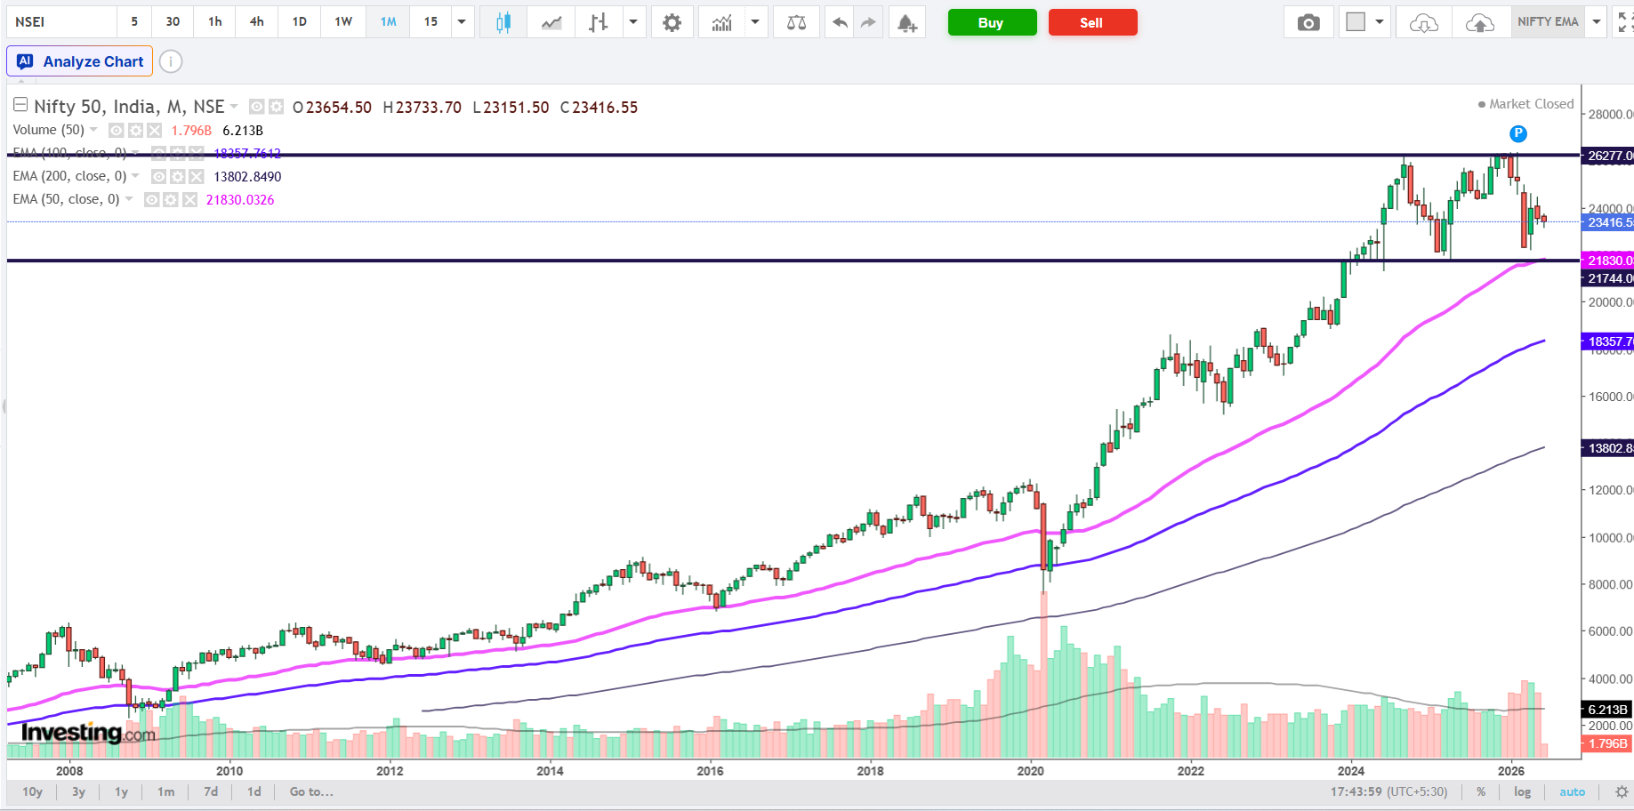This screenshot has width=1634, height=811.
Task: Open Volume (50) settings gear
Action: coord(135,130)
